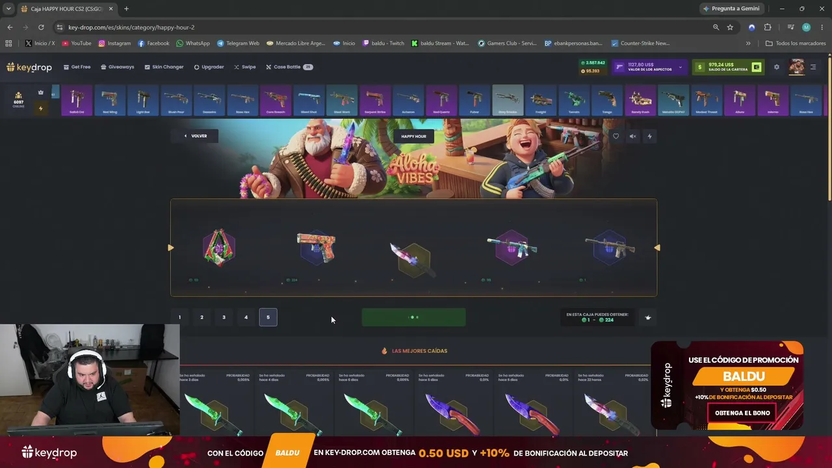Select the crown top drops filter
The height and width of the screenshot is (468, 832).
40,93
